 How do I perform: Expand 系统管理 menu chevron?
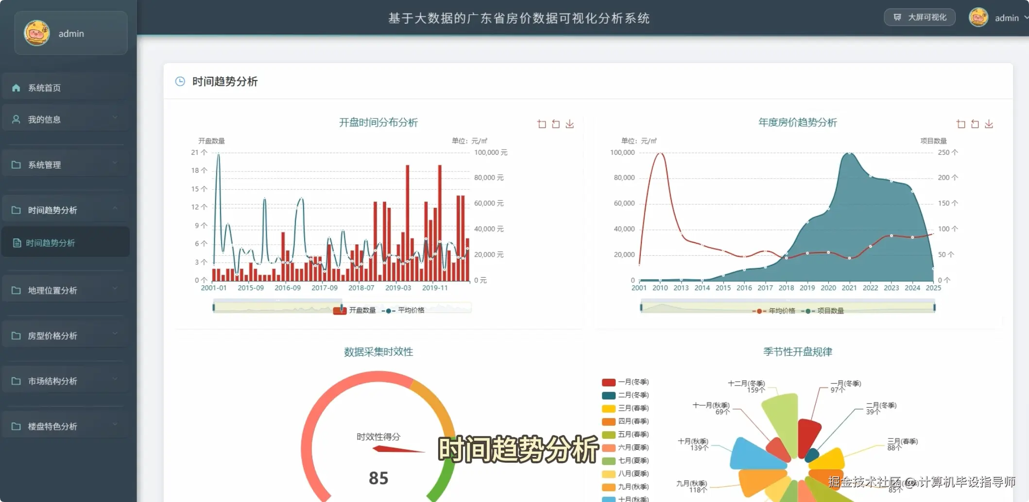pyautogui.click(x=115, y=163)
